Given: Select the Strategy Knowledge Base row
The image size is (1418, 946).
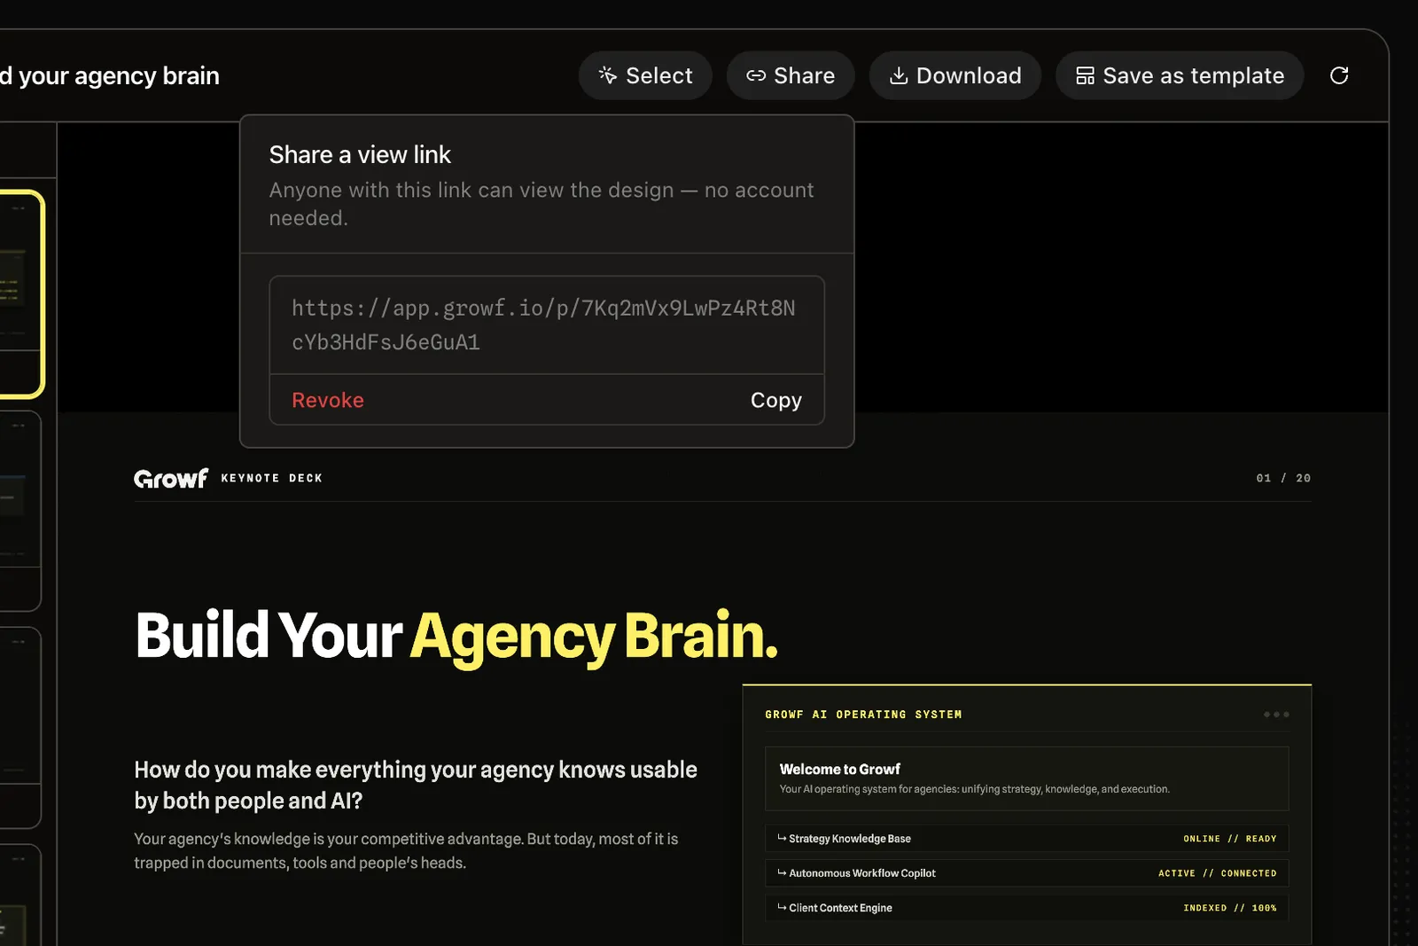Looking at the screenshot, I should [x=1026, y=839].
